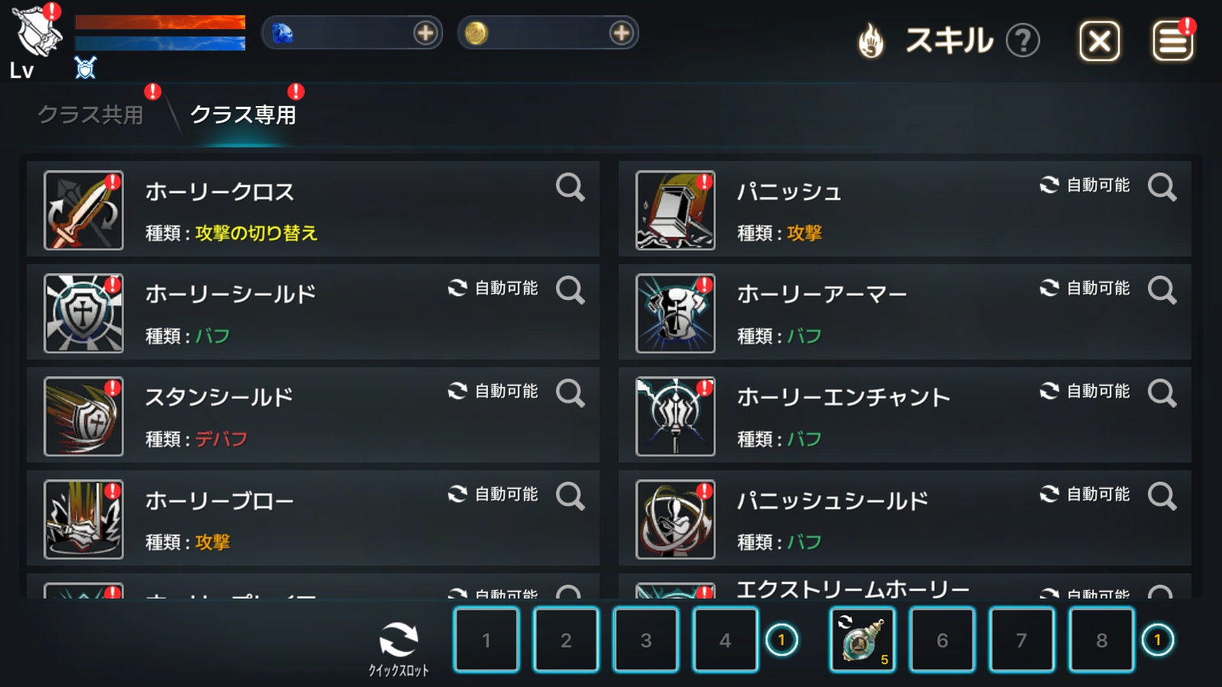Switch to the クラス専用 tab
1222x687 pixels.
(243, 114)
